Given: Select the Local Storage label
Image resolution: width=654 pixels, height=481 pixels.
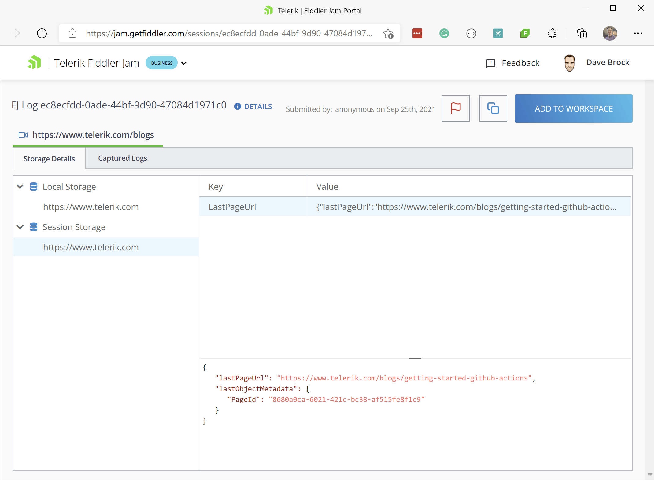Looking at the screenshot, I should [69, 187].
